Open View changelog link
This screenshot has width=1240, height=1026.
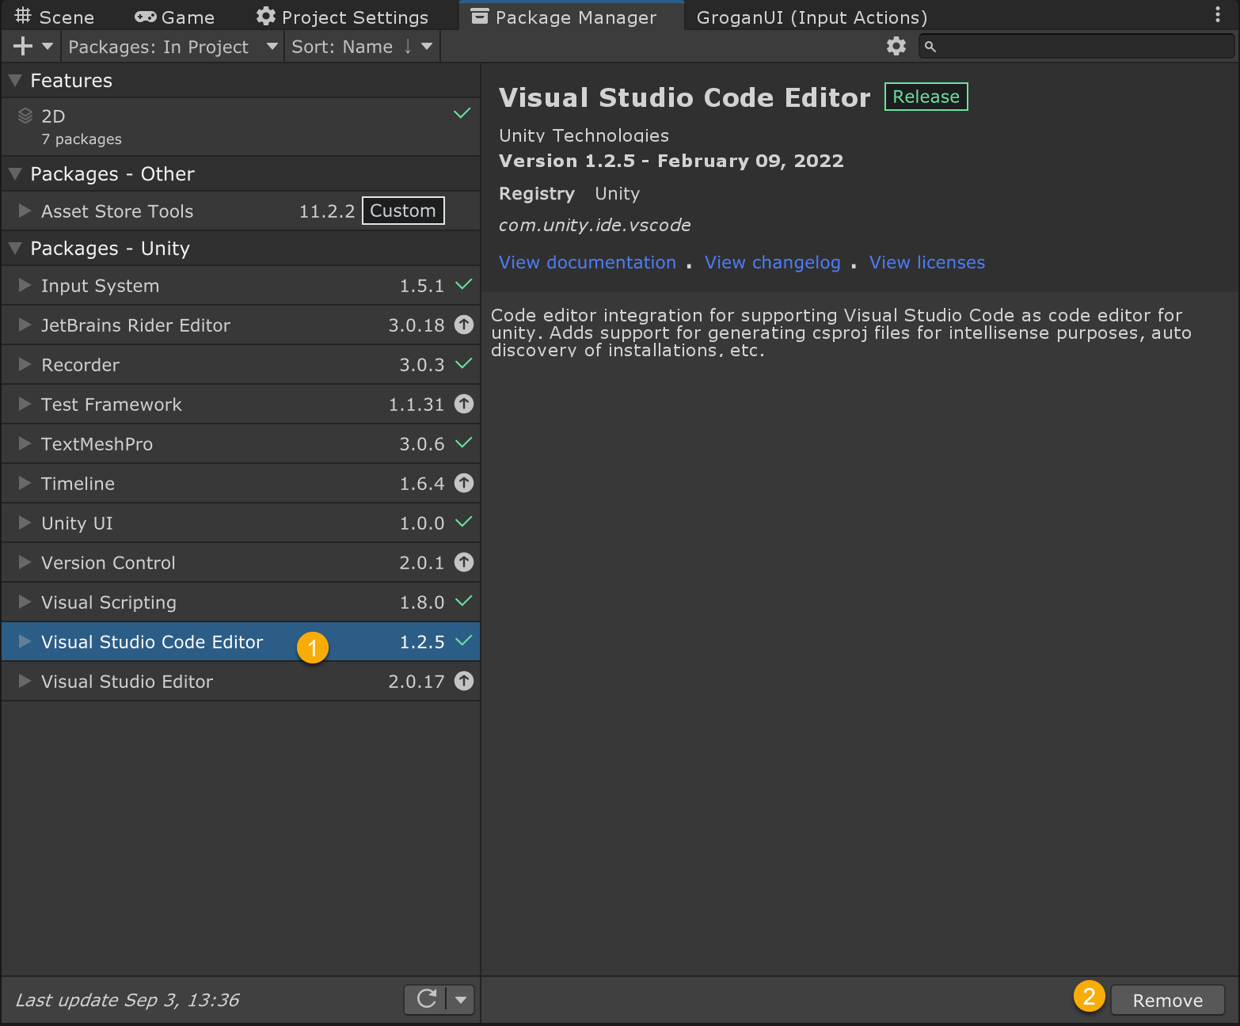(773, 263)
